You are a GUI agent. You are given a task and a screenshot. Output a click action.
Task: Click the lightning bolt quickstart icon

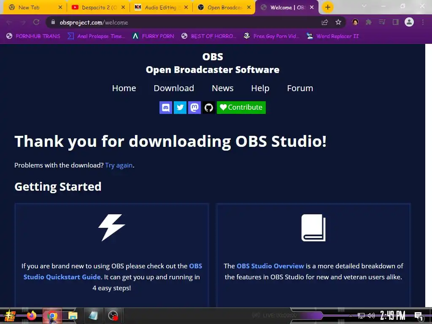point(112,227)
